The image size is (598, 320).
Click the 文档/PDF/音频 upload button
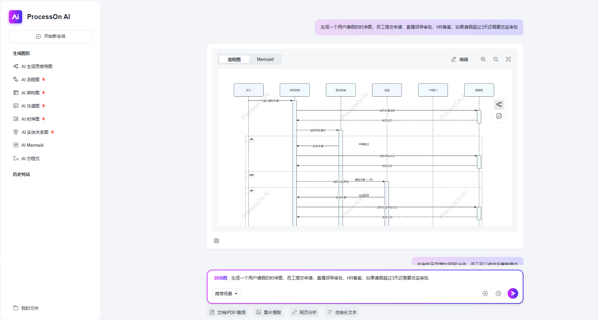coord(228,312)
